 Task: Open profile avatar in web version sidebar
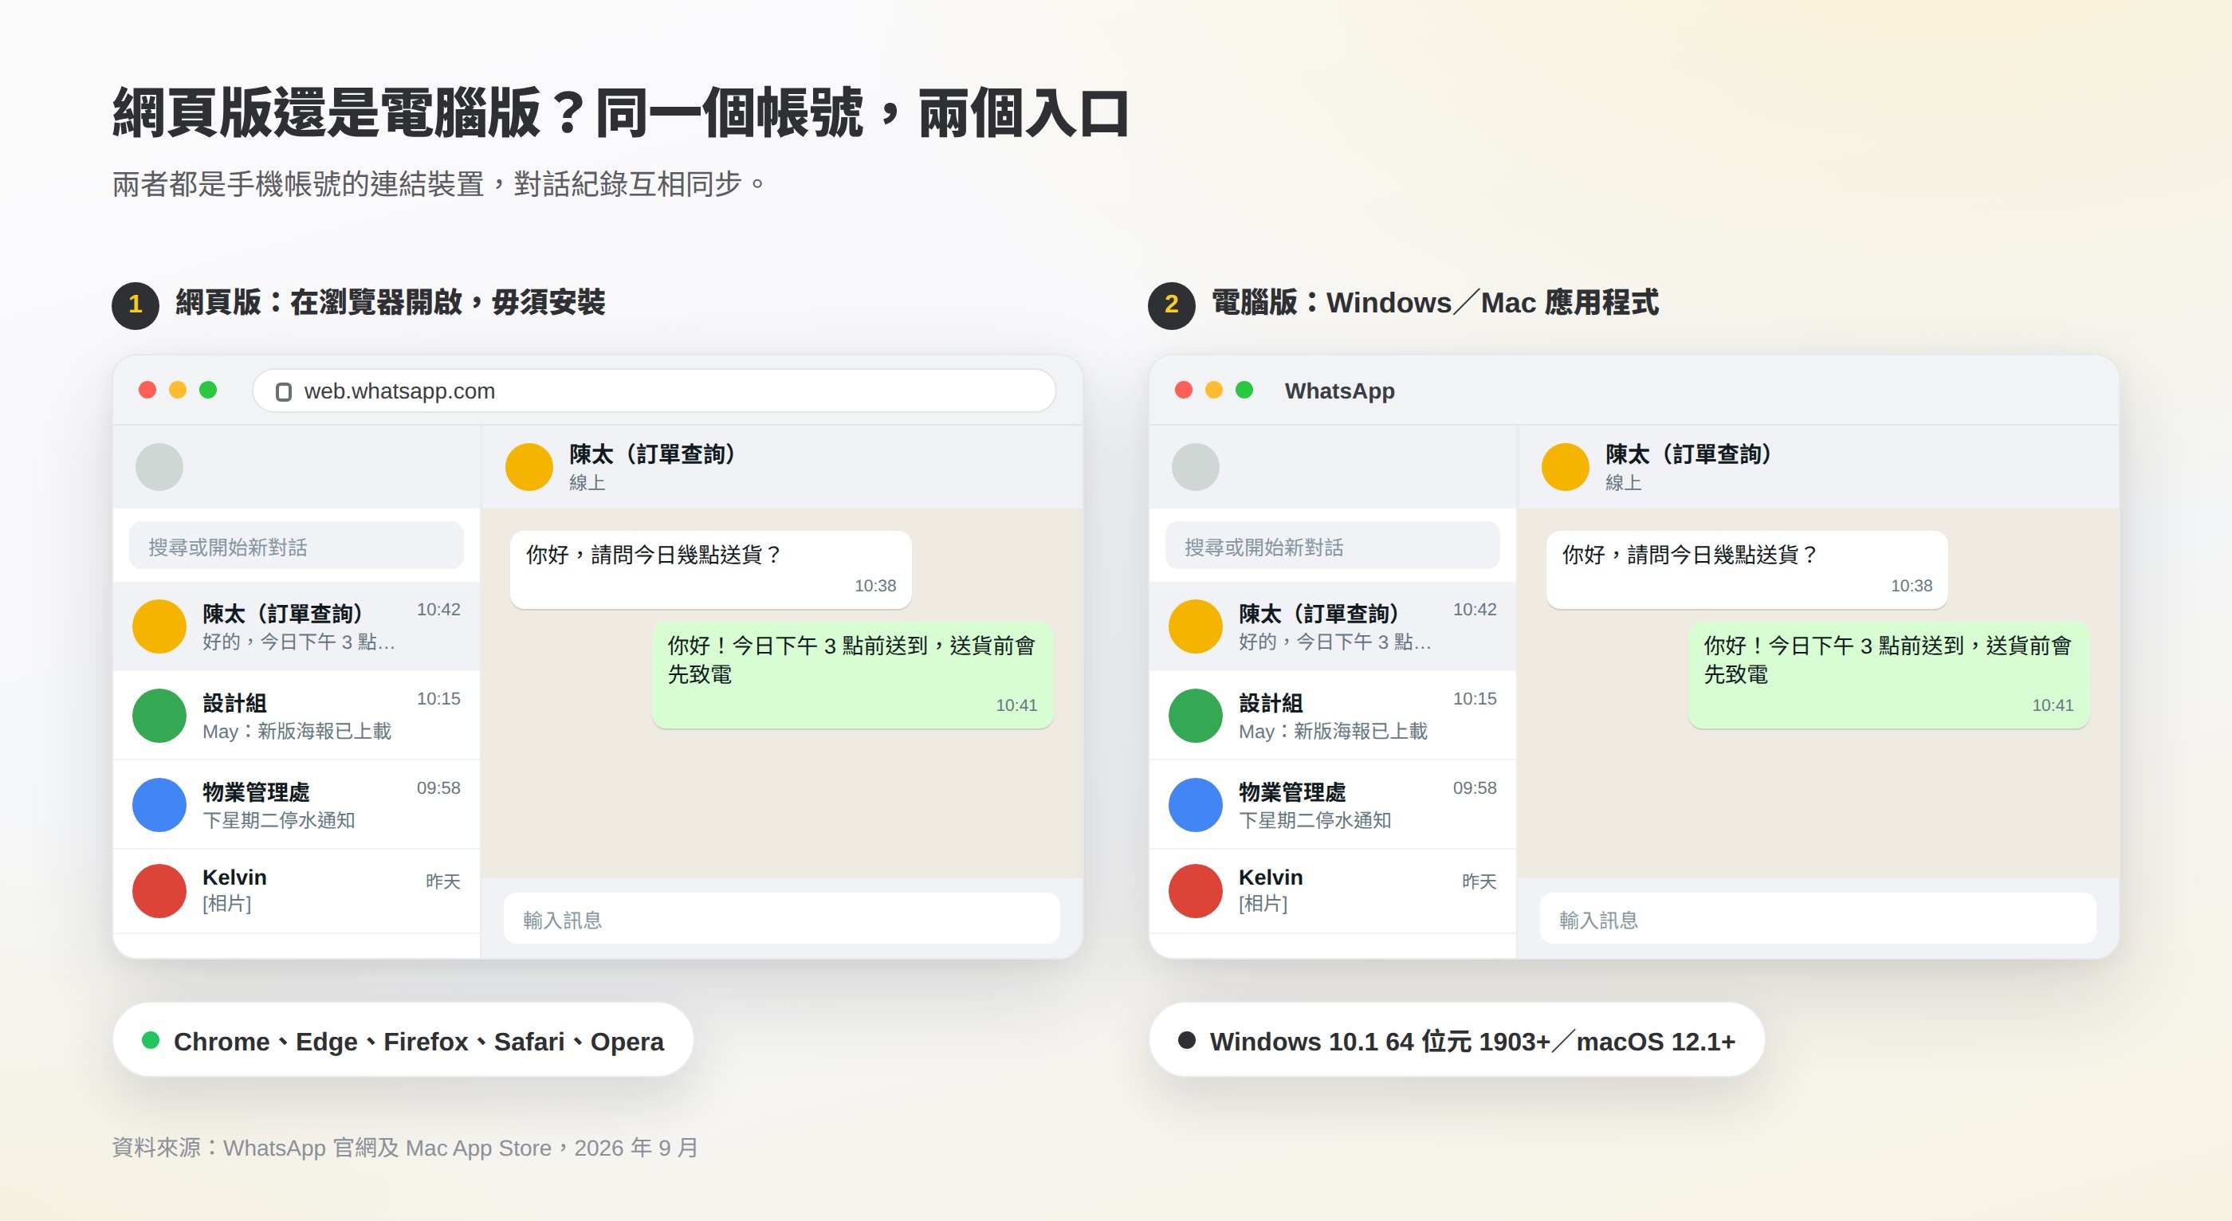(x=159, y=467)
